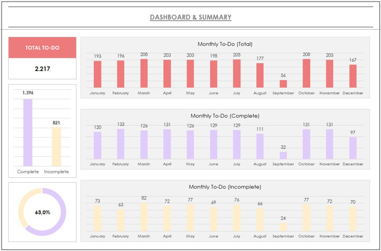Viewport: 381px width, 251px height.
Task: Select the March bar in Monthly To-Do Total chart
Action: [144, 73]
